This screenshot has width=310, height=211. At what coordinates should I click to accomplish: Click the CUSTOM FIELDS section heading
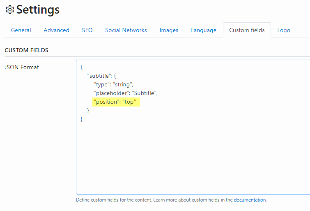pos(27,50)
